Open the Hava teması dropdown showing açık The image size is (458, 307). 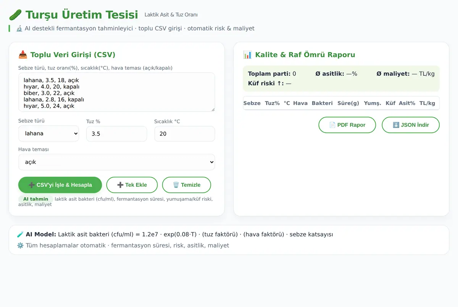coord(116,162)
